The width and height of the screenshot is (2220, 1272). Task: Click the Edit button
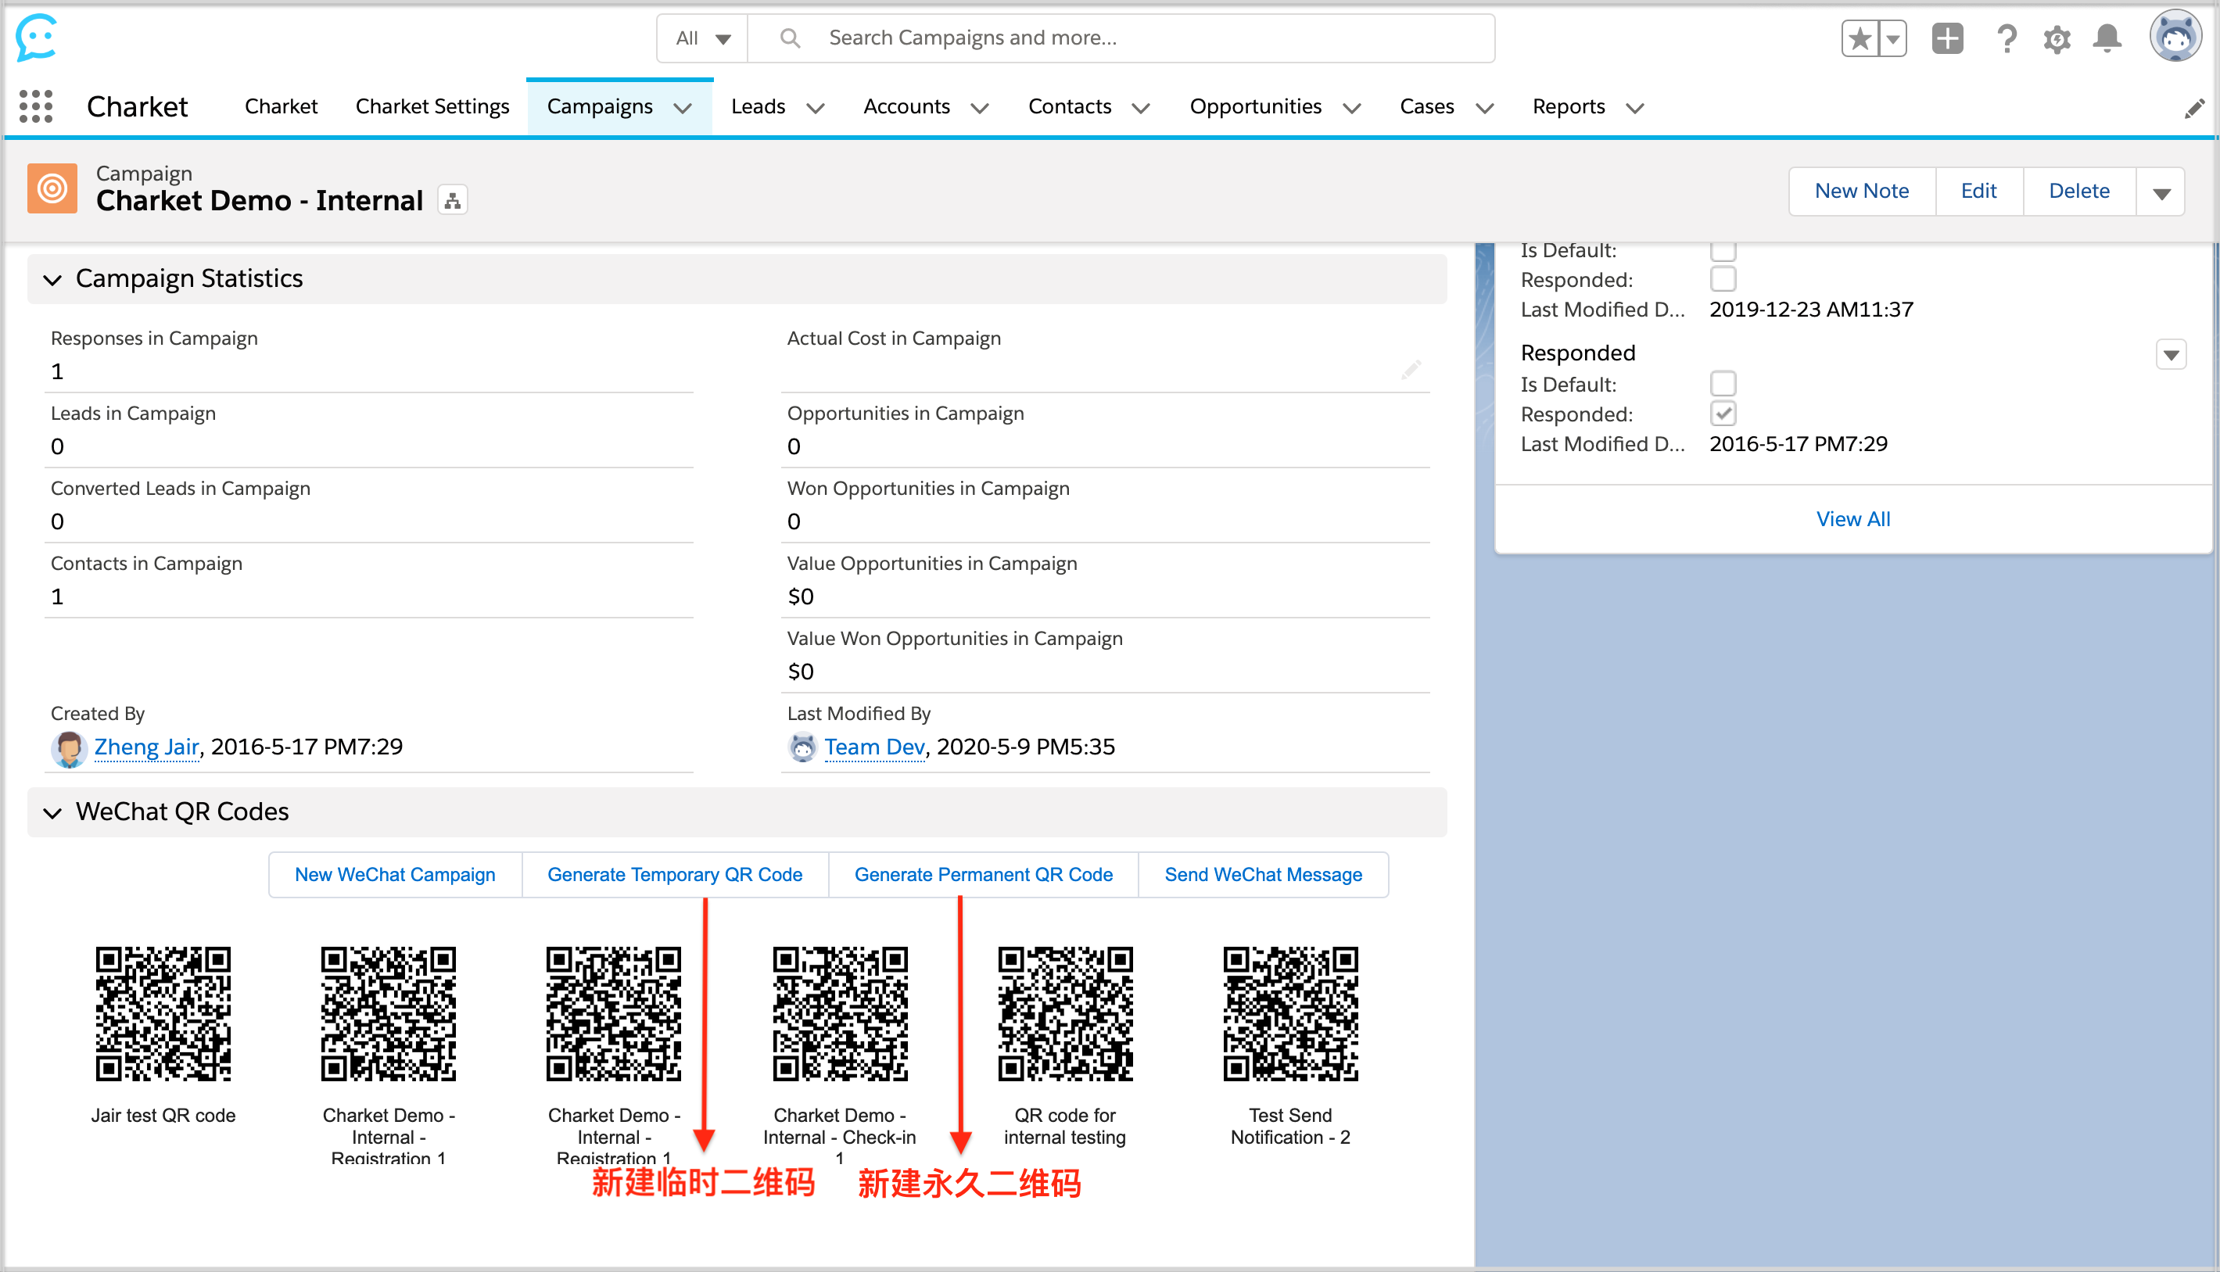pyautogui.click(x=1979, y=192)
